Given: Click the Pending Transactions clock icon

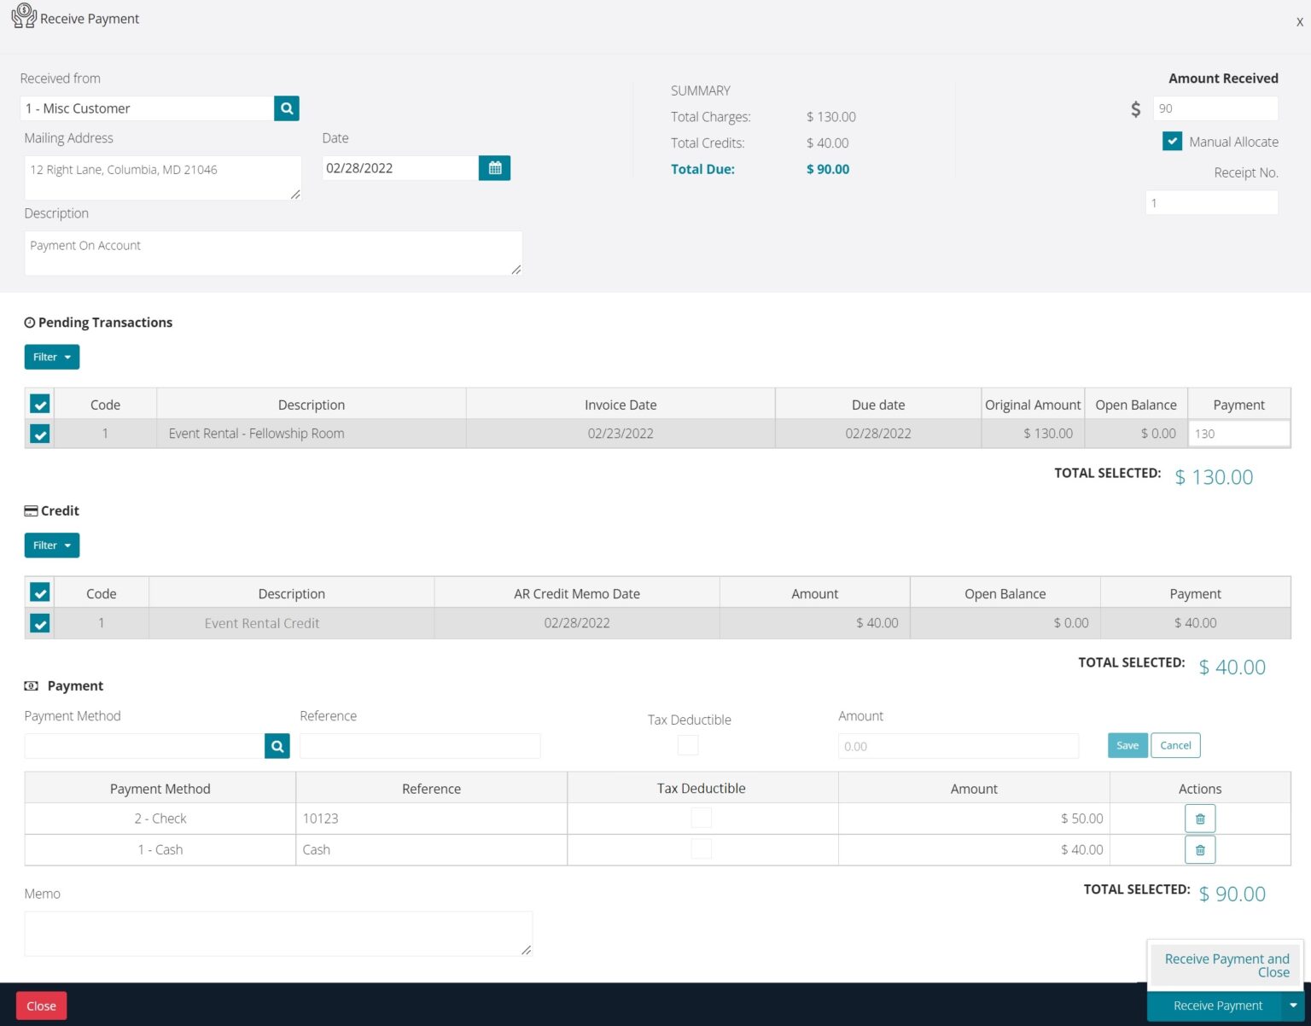Looking at the screenshot, I should pyautogui.click(x=30, y=322).
